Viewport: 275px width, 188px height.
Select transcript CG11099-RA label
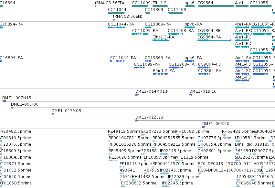145,30
